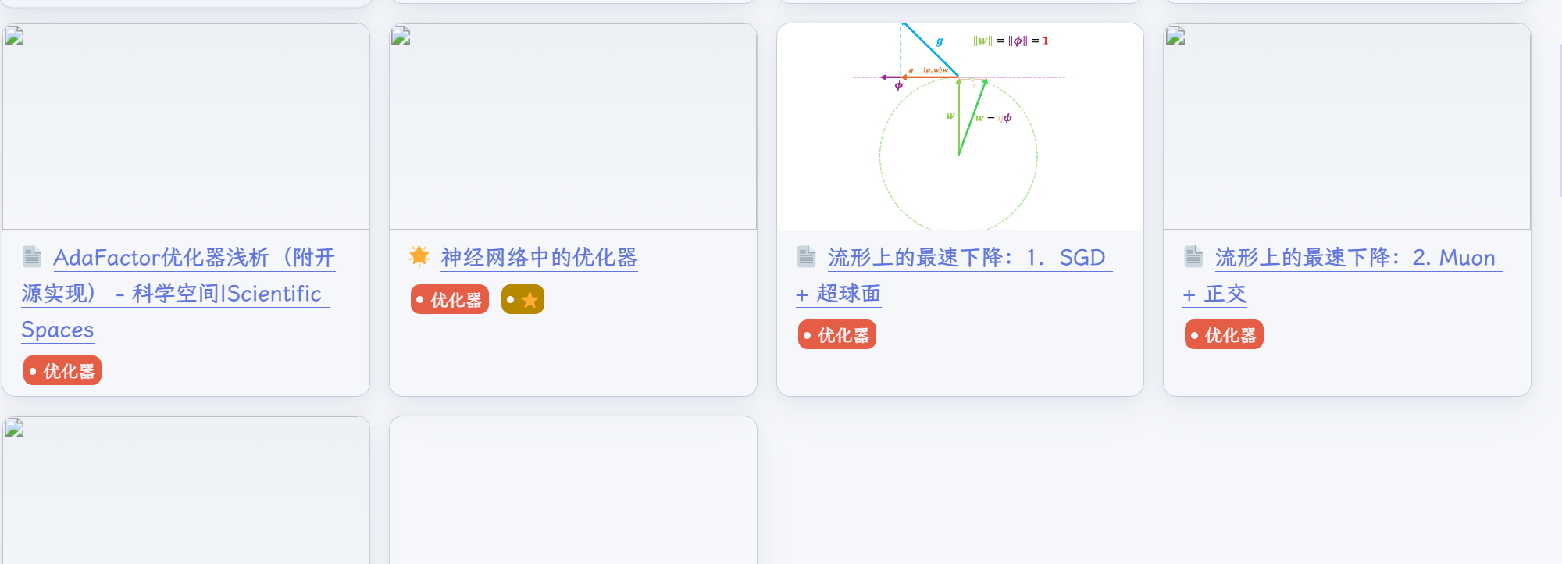
Task: Open 流形上的最速下降: 1. SGD + 超球面 link
Action: [966, 258]
